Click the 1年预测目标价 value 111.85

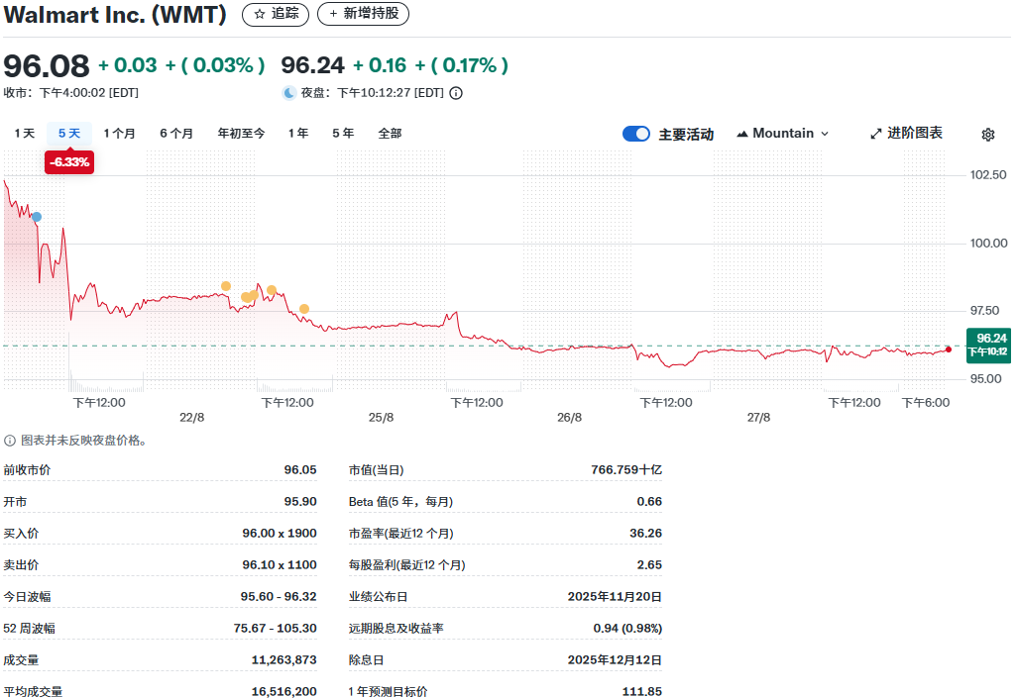(642, 691)
